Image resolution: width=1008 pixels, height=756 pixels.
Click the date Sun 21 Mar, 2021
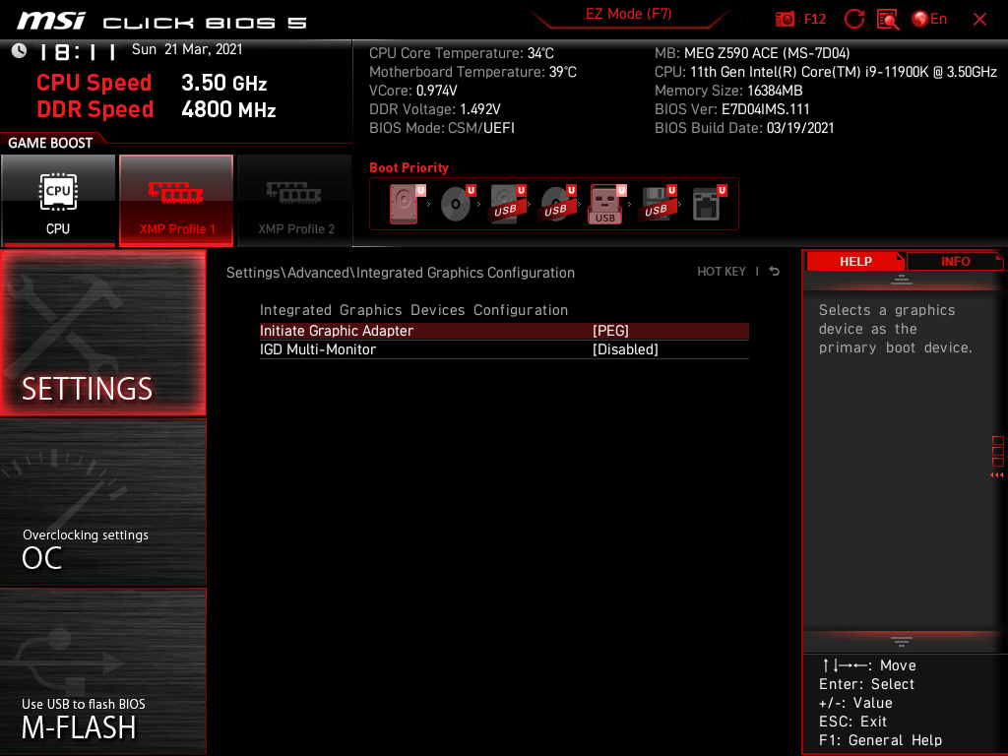click(x=187, y=49)
